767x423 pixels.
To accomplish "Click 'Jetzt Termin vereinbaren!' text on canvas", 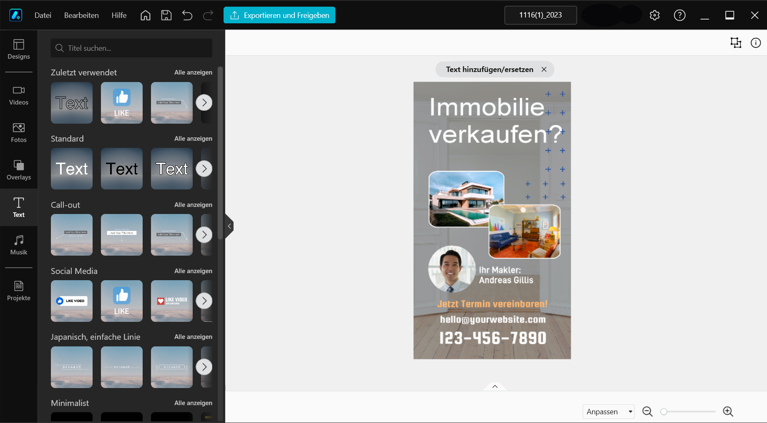I will coord(492,304).
